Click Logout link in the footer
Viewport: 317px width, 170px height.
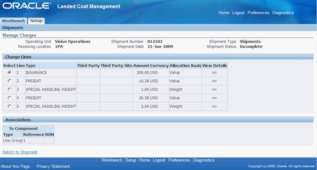pos(159,160)
